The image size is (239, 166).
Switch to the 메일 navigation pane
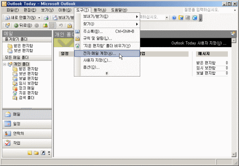(27, 114)
